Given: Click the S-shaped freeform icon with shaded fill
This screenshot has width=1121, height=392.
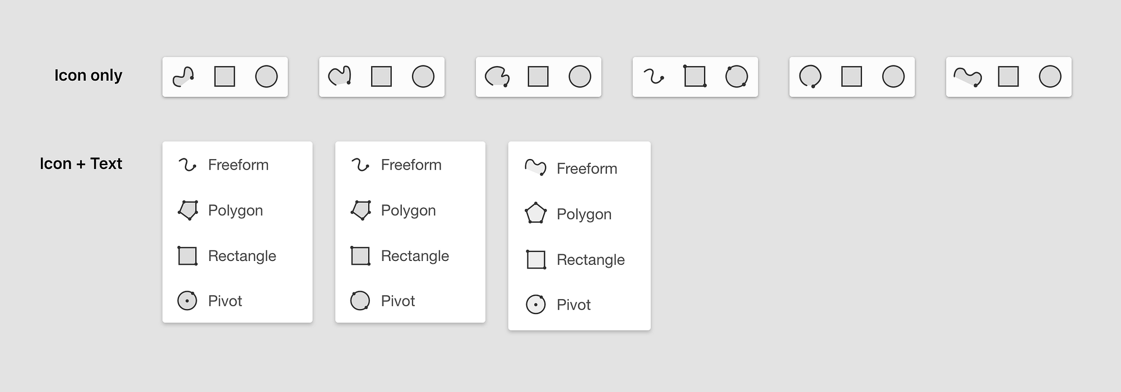Looking at the screenshot, I should (183, 77).
